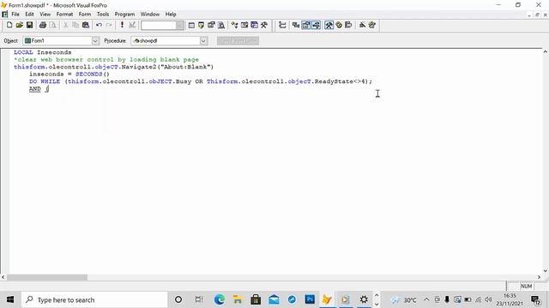Open the Data Session window icon
549x308 pixels.
tap(201, 25)
